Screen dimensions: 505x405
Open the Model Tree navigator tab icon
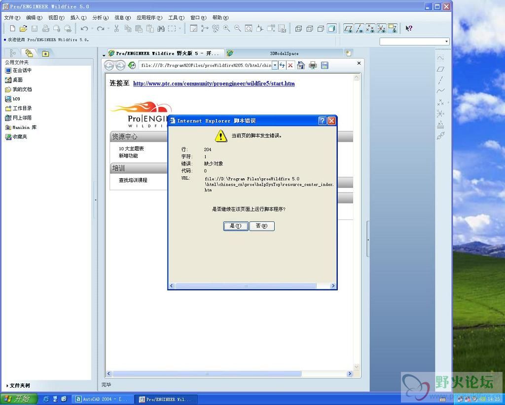pos(12,53)
